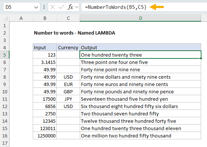Select the input cell containing 12345
207x147 pixels.
click(x=45, y=121)
